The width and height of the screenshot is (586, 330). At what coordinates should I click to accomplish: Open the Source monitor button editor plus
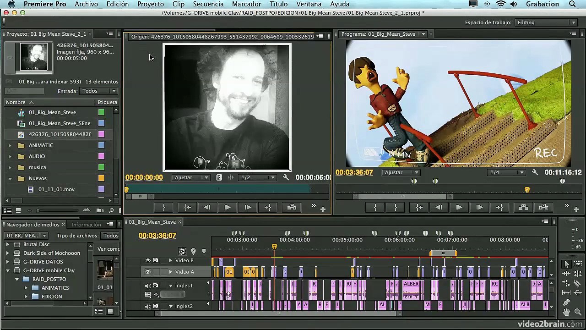tap(323, 209)
